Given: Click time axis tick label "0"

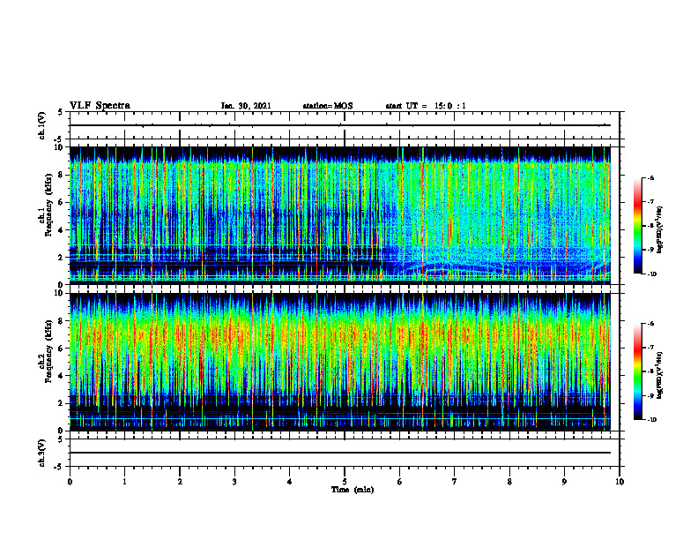Looking at the screenshot, I should tap(70, 482).
